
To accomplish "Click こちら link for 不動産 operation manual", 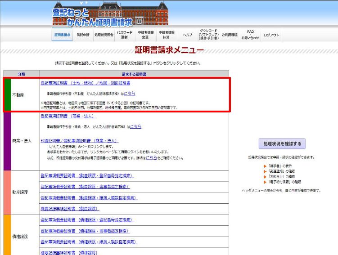I will click(x=130, y=94).
